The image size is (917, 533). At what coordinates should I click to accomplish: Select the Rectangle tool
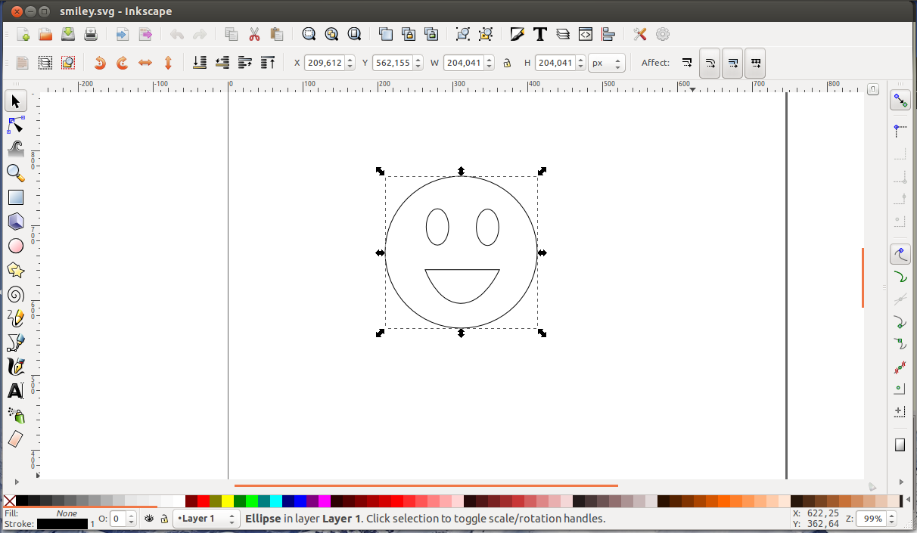(16, 197)
